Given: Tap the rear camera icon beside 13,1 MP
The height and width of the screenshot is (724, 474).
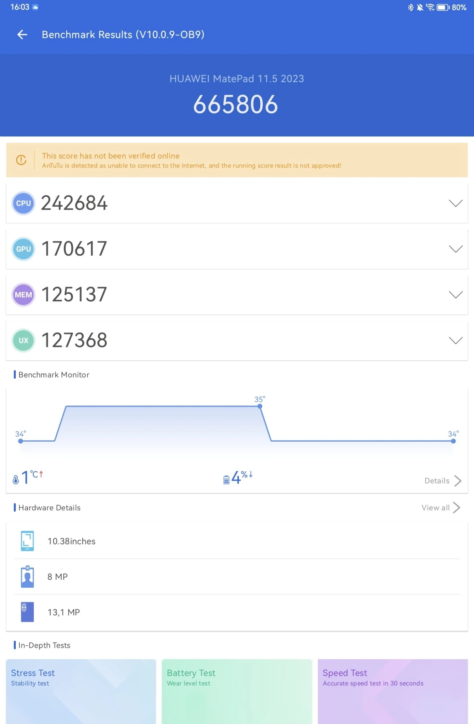Looking at the screenshot, I should (27, 612).
